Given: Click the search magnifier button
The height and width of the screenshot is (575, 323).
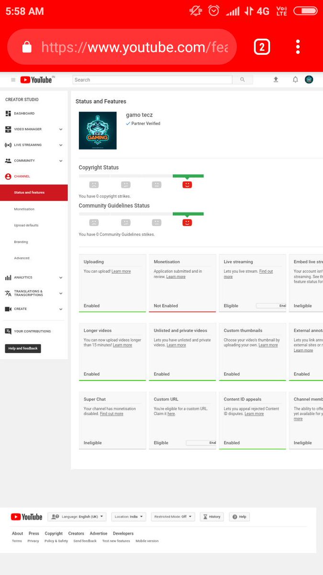Looking at the screenshot, I should point(243,80).
